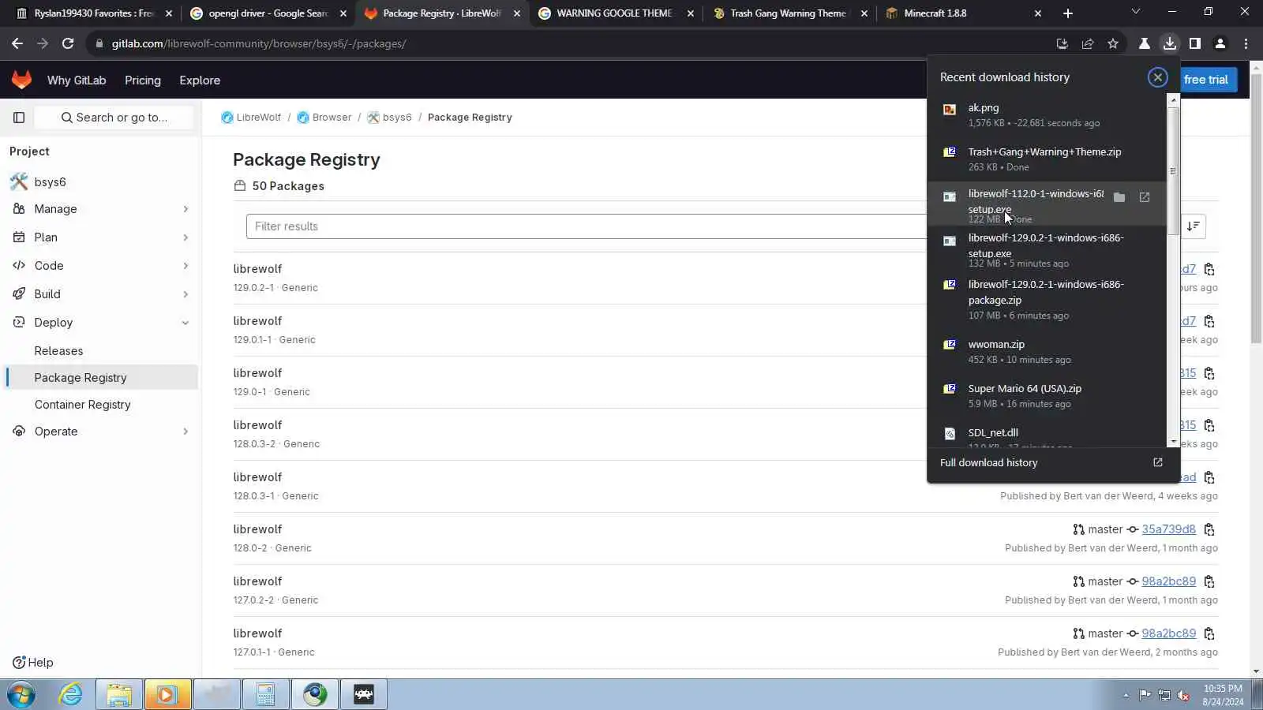This screenshot has height=710, width=1263.
Task: Switch to WARNING GOOGLE THEME tab
Action: 614,13
